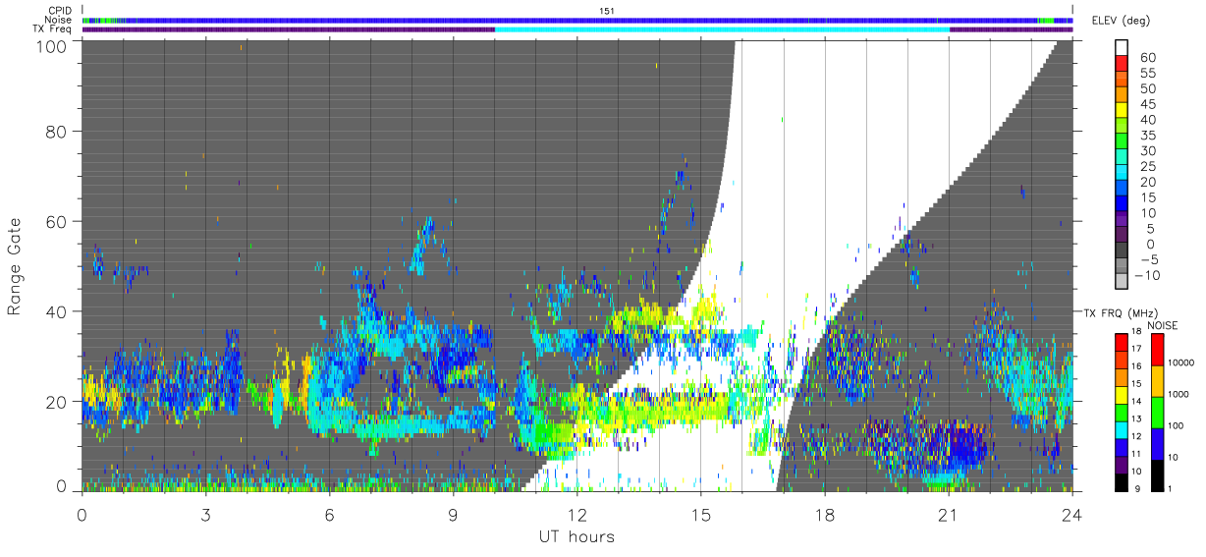This screenshot has width=1206, height=557.
Task: Click the '40' tick label on the Range Gate axis
Action: (56, 311)
